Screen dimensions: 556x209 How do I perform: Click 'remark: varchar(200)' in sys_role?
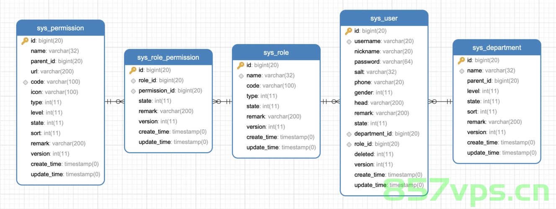(x=274, y=117)
